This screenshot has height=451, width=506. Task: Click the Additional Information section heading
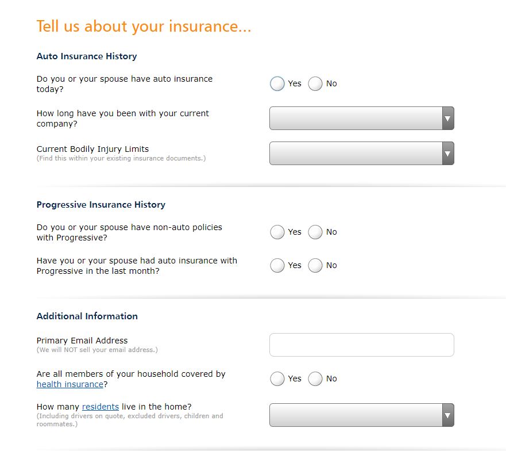click(x=87, y=316)
